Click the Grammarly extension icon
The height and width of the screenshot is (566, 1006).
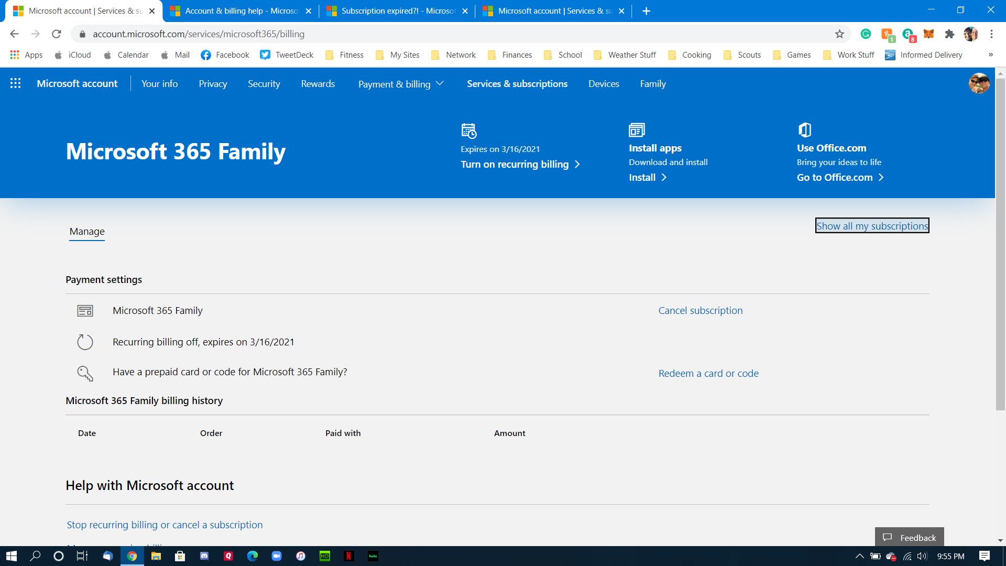[866, 34]
